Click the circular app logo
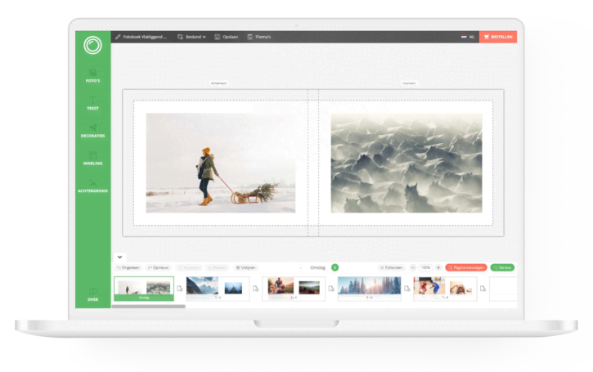The image size is (593, 372). tap(92, 45)
